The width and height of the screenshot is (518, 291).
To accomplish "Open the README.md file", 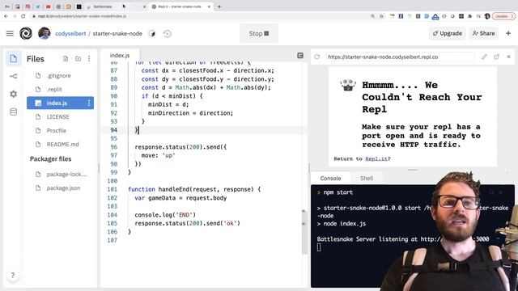I will [60, 144].
